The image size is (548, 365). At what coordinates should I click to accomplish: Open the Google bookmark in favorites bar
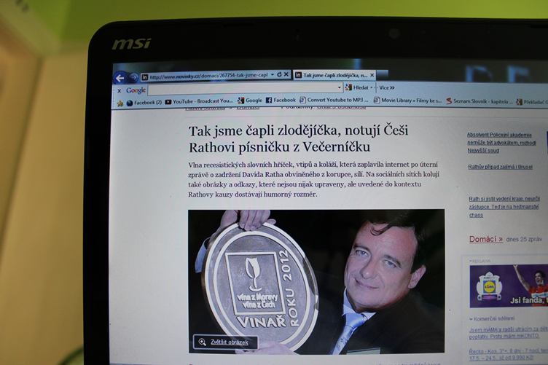coord(249,101)
